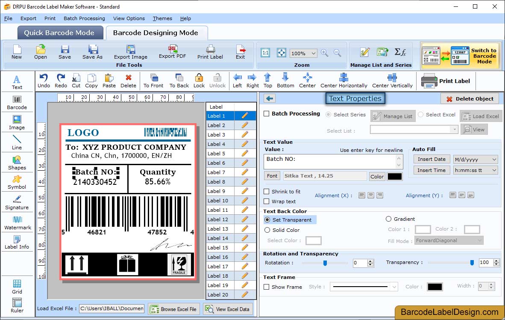Select the Text tool in sidebar
The image size is (505, 320).
(x=17, y=82)
